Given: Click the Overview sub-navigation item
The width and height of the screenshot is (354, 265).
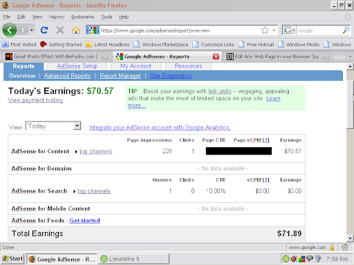Looking at the screenshot, I should [x=22, y=76].
